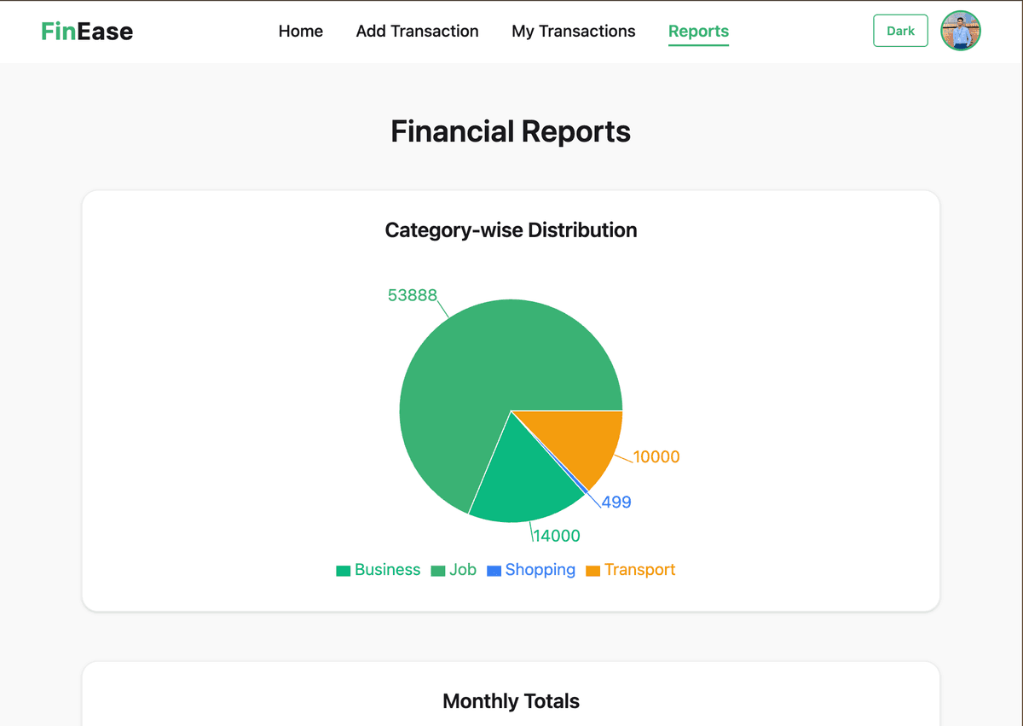Toggle the Business legend label

click(x=387, y=570)
